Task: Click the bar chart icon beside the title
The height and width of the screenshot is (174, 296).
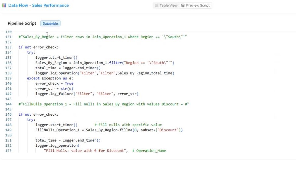Action: pos(4,5)
